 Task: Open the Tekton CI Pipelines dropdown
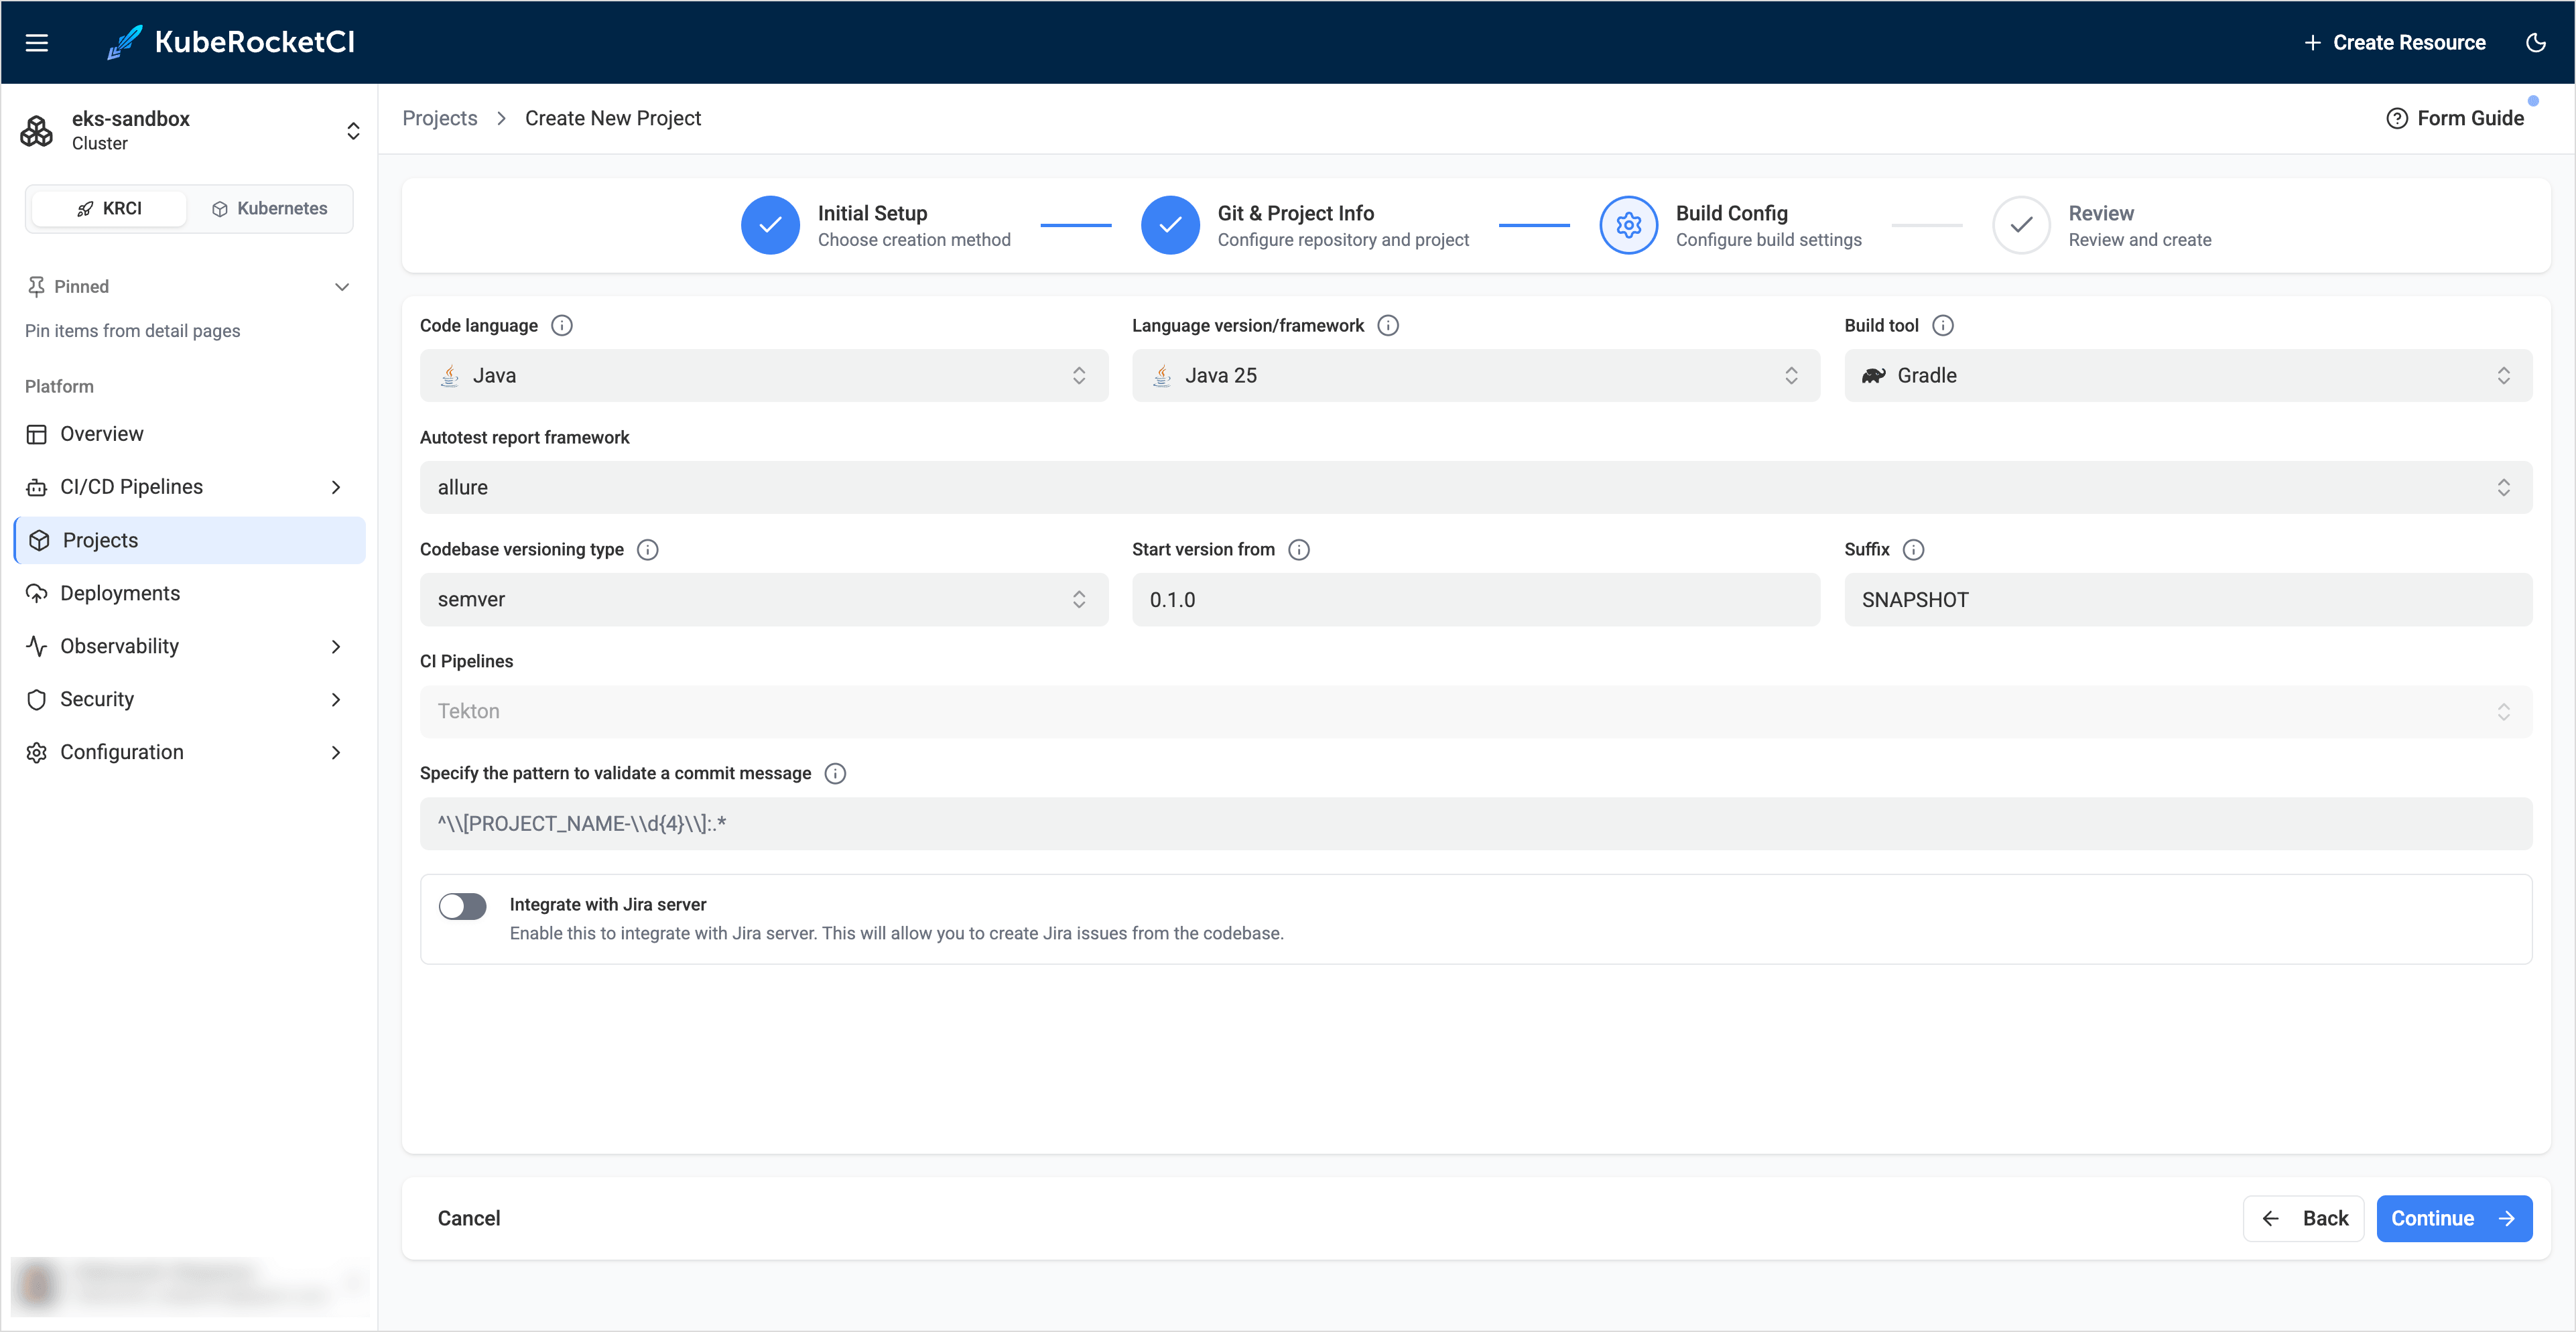pyautogui.click(x=1476, y=712)
